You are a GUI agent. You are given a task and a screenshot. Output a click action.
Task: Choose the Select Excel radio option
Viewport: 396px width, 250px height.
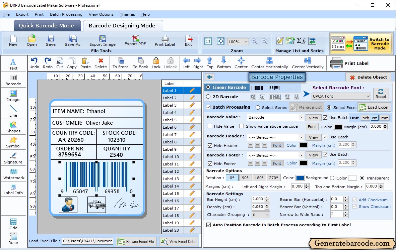pos(329,107)
